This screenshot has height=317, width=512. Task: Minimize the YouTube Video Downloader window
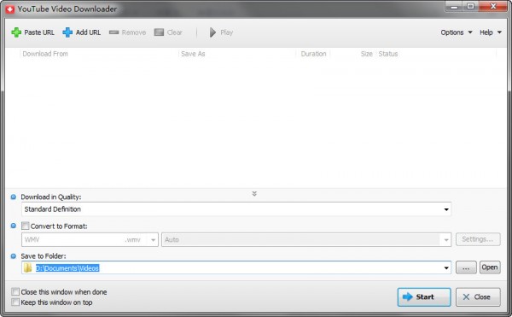click(x=454, y=7)
